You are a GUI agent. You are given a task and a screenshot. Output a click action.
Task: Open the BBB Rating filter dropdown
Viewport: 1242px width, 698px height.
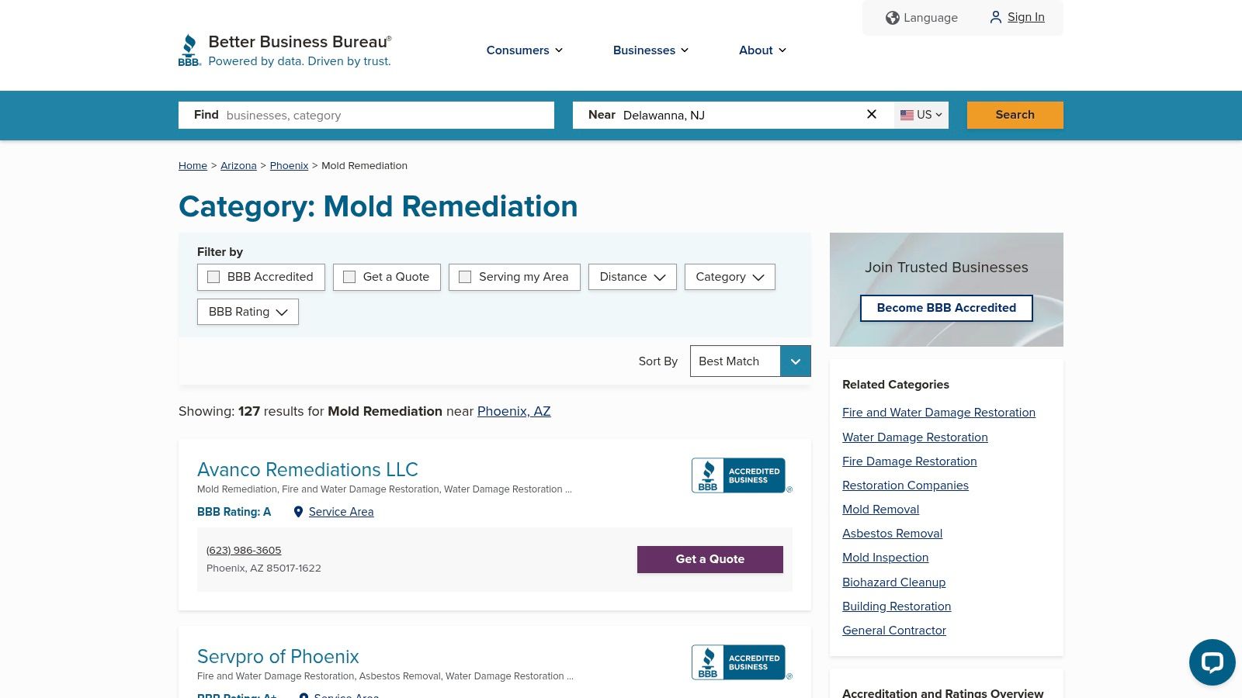247,312
